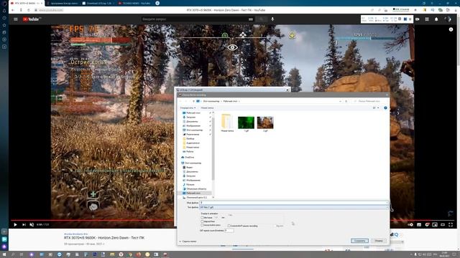The width and height of the screenshot is (460, 258).
Task: Click the Сохранить button
Action: 359,241
